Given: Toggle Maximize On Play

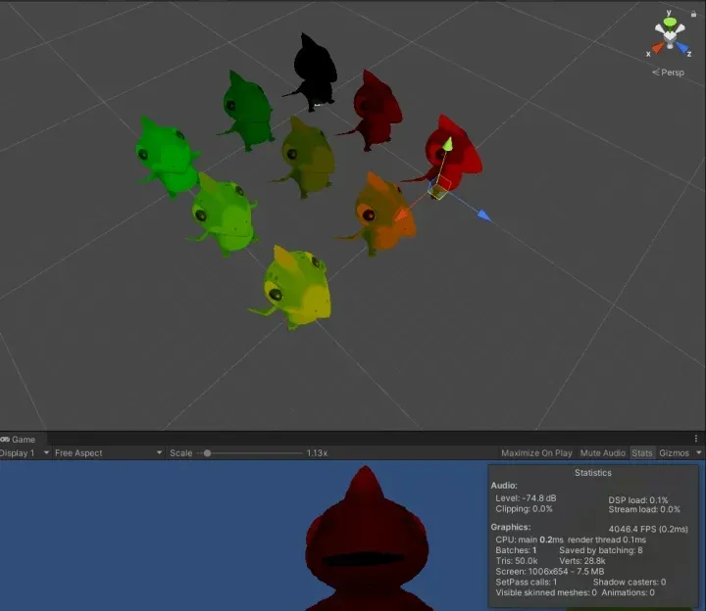Looking at the screenshot, I should coord(536,453).
